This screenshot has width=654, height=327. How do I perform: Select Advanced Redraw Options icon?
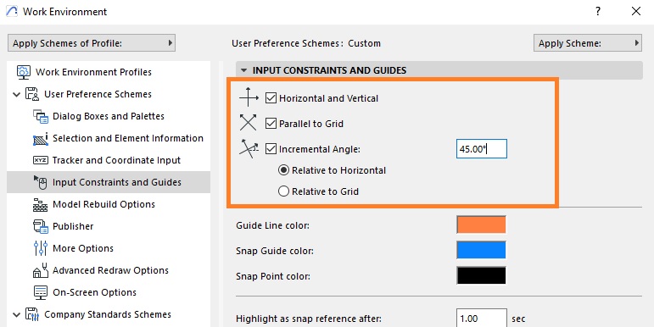[41, 270]
